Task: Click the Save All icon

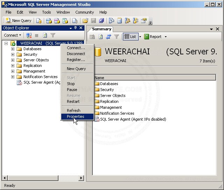Action: (101, 21)
